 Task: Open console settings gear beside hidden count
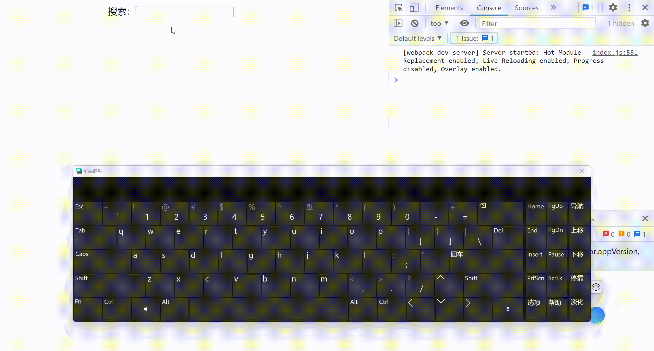click(645, 23)
